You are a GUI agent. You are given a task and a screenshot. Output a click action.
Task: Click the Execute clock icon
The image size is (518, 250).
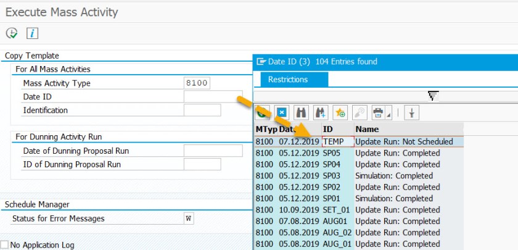click(11, 33)
